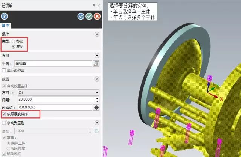Collapse the 操作 section
This screenshot has width=241, height=157.
pyautogui.click(x=97, y=34)
